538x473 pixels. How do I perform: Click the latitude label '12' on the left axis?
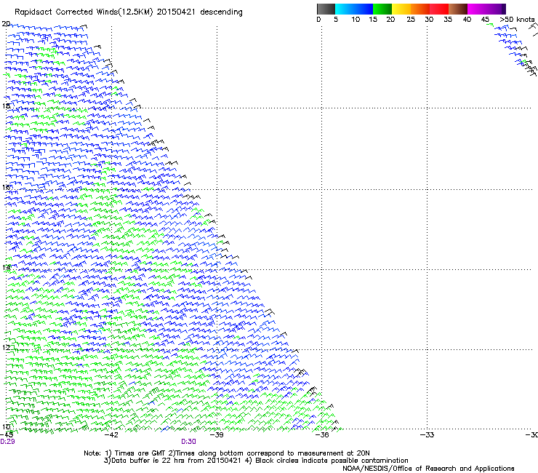pyautogui.click(x=6, y=348)
